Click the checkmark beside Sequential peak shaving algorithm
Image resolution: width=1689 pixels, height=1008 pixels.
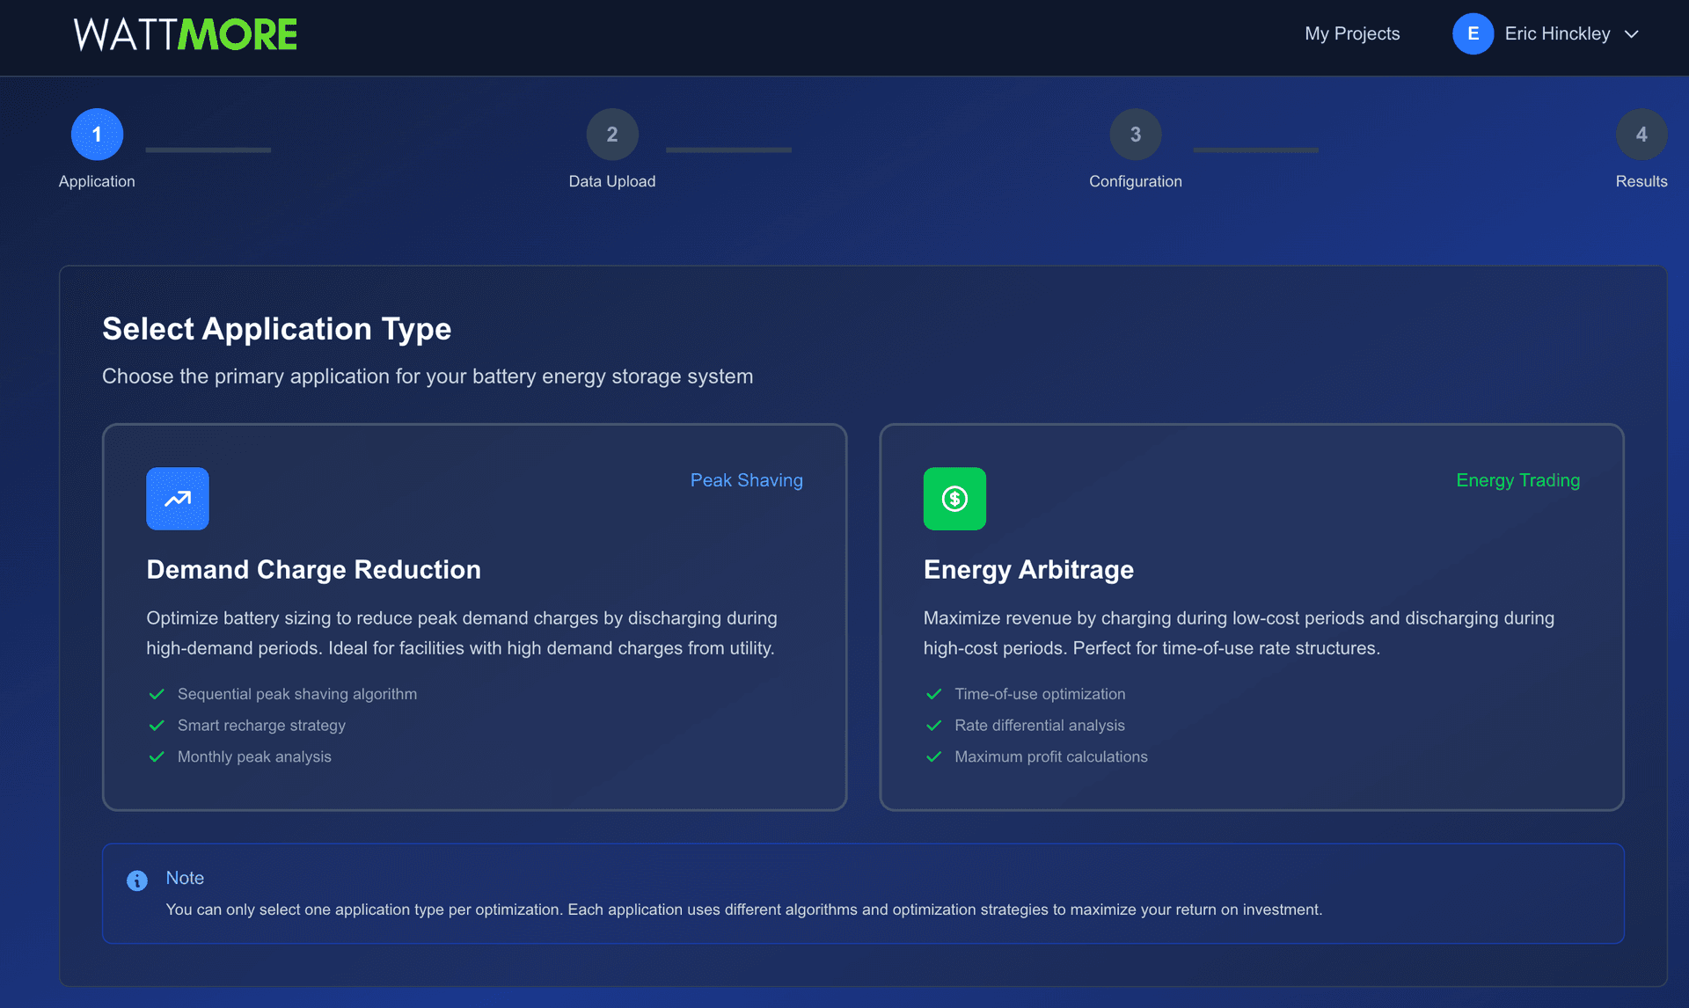click(157, 694)
